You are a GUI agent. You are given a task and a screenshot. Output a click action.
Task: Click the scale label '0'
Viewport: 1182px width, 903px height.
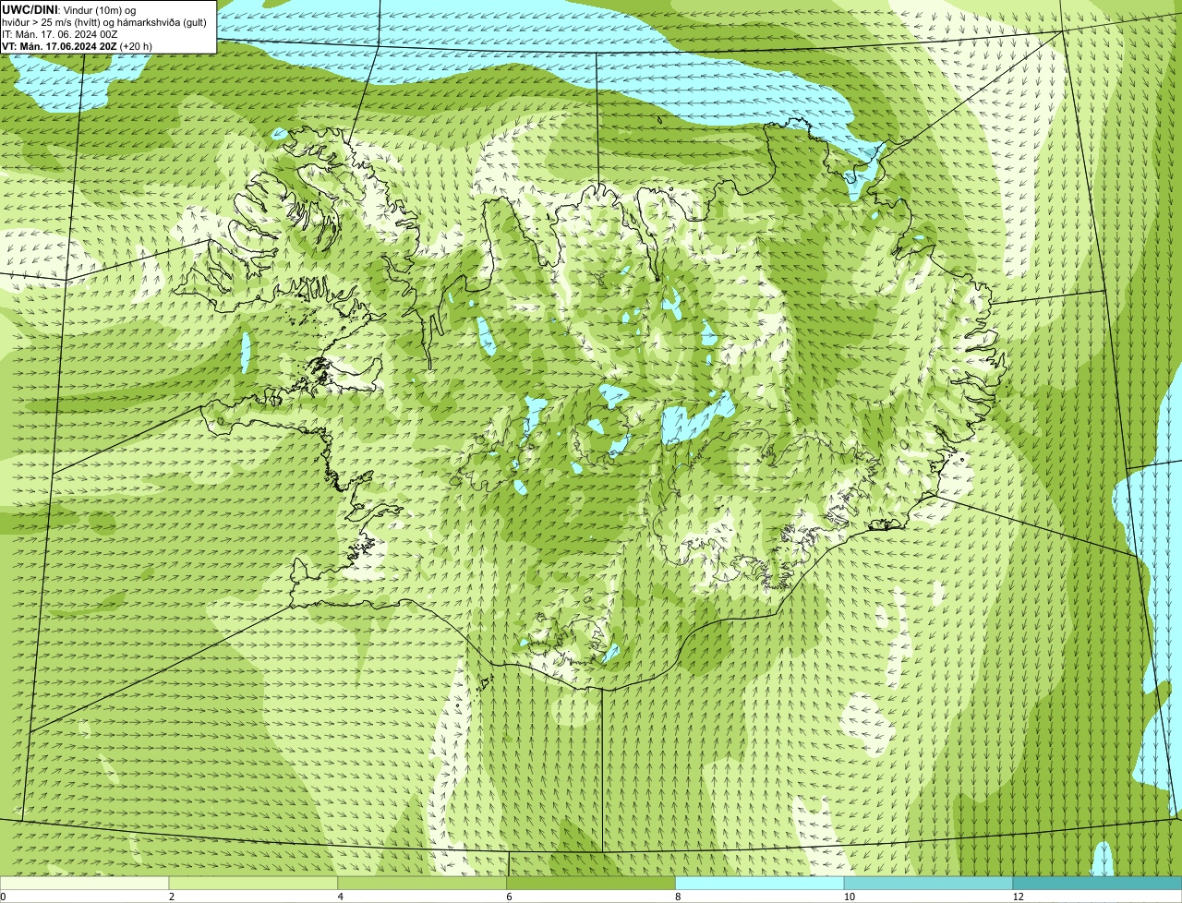pyautogui.click(x=4, y=897)
